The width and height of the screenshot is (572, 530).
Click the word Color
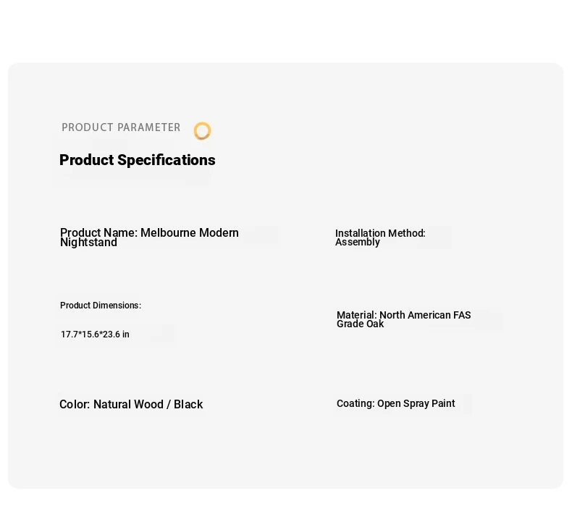click(75, 404)
